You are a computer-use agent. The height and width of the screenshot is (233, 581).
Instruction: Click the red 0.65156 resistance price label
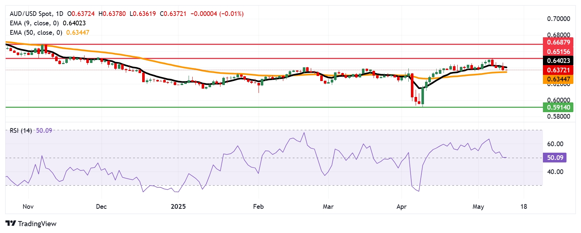pos(558,52)
